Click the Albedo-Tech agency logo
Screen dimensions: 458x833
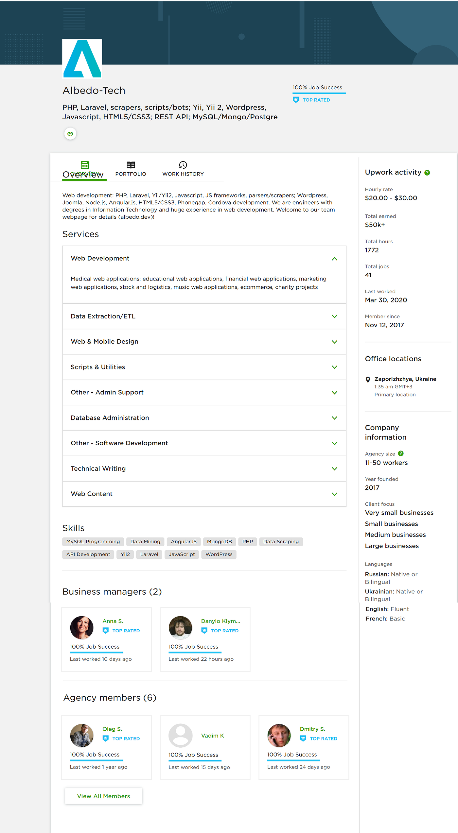click(82, 59)
